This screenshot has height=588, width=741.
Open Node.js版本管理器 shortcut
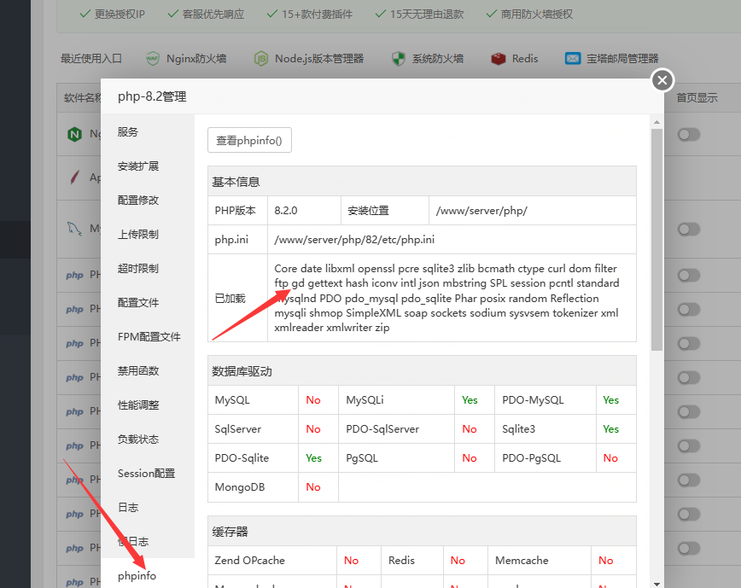pyautogui.click(x=308, y=59)
